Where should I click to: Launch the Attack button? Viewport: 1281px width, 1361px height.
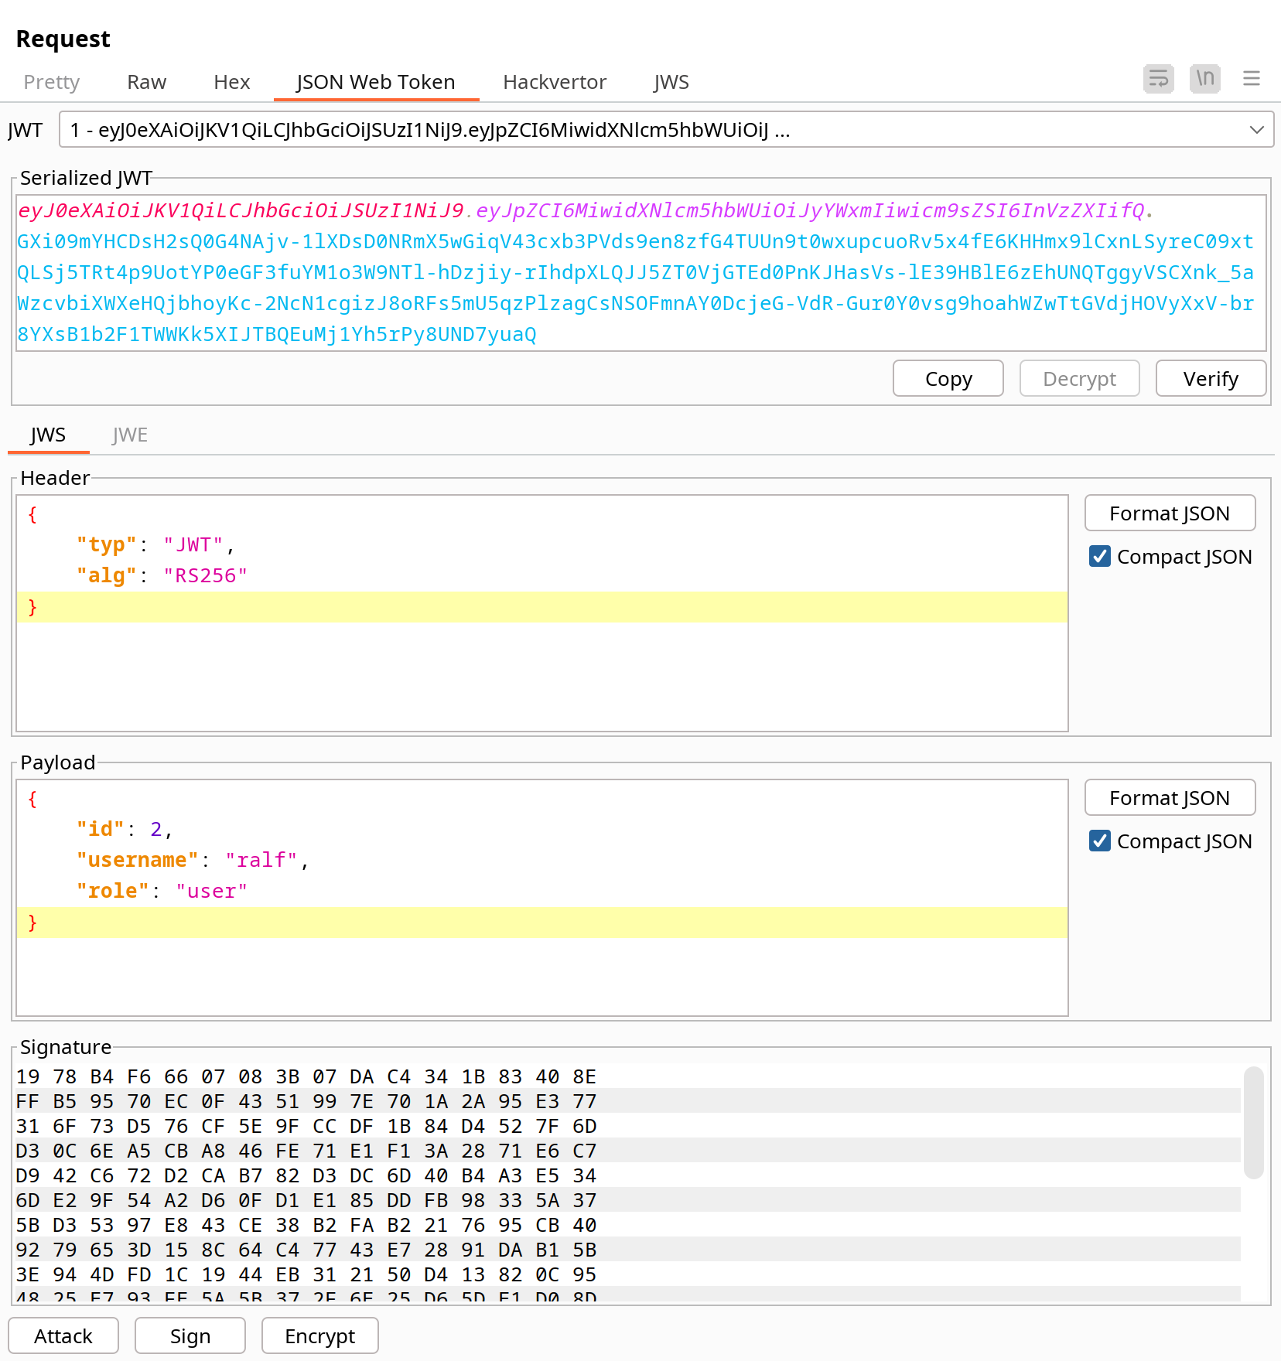click(x=63, y=1336)
